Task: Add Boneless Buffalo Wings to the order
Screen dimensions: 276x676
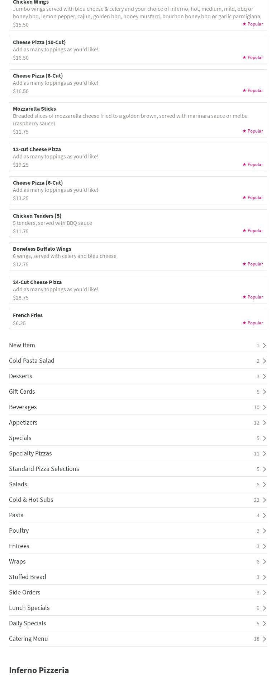Action: [138, 256]
